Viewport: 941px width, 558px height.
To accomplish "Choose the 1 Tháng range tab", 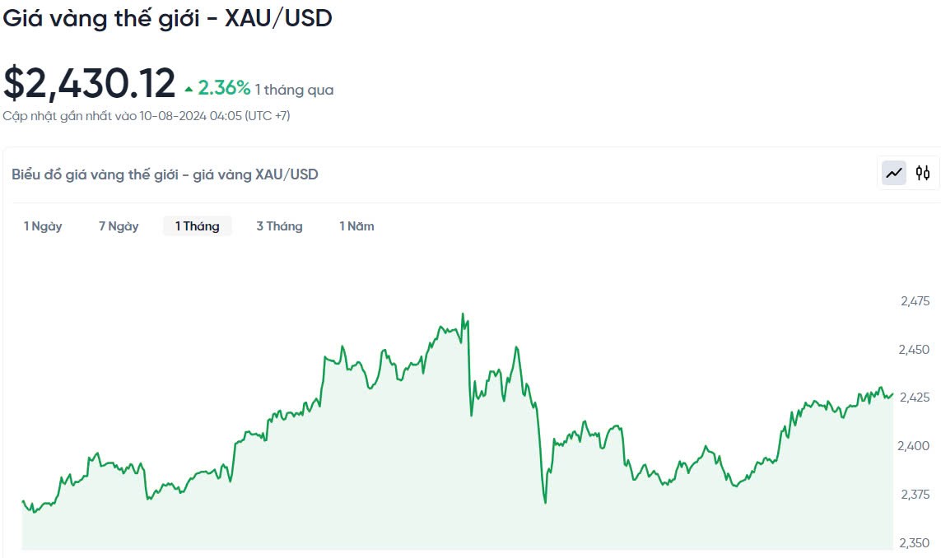I will 197,226.
